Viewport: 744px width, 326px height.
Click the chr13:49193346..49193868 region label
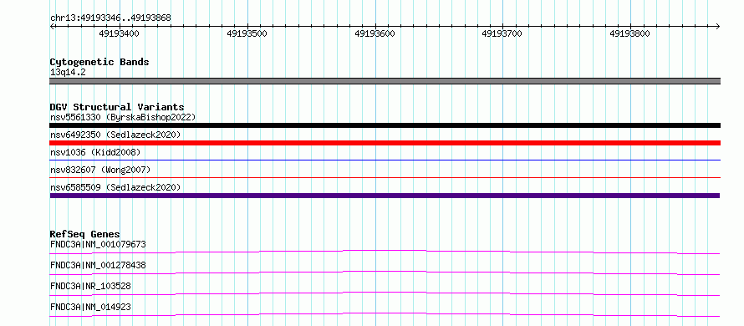[110, 18]
